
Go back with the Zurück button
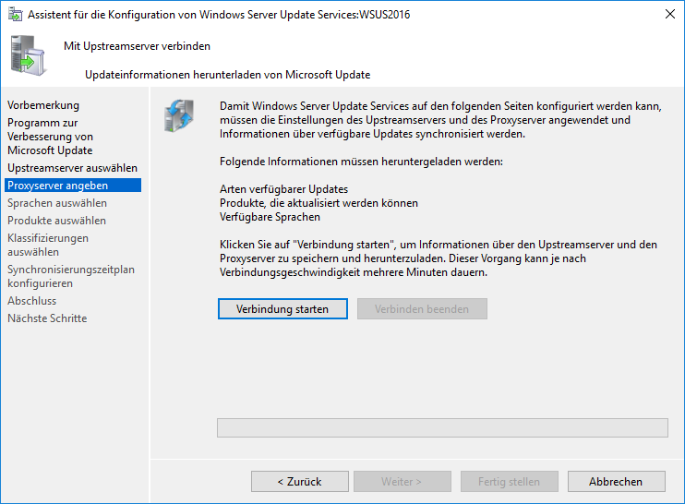coord(300,481)
